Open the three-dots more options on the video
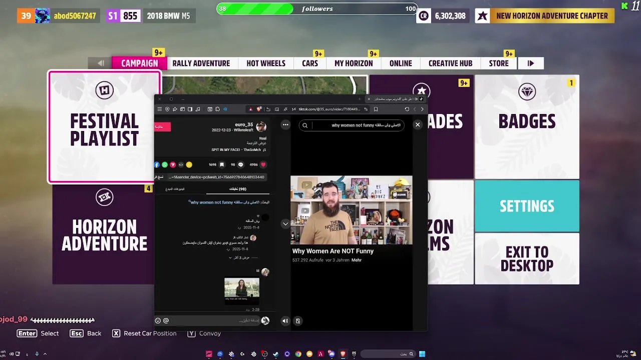Viewport: 641px width, 360px height. click(x=285, y=124)
